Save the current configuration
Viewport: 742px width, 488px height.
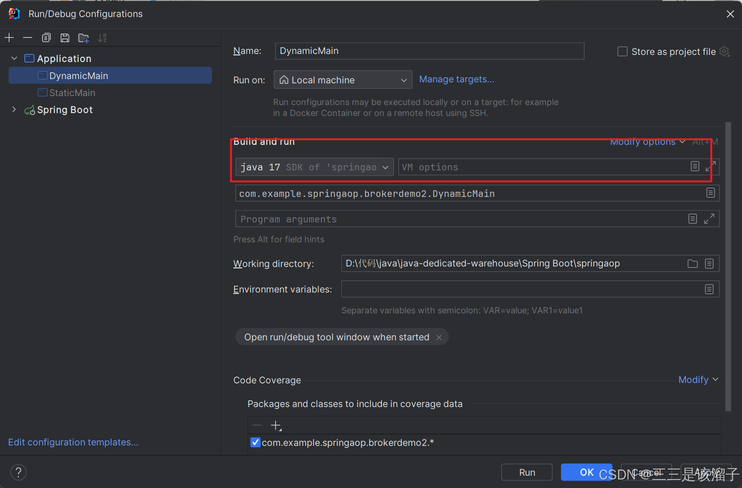pyautogui.click(x=65, y=37)
